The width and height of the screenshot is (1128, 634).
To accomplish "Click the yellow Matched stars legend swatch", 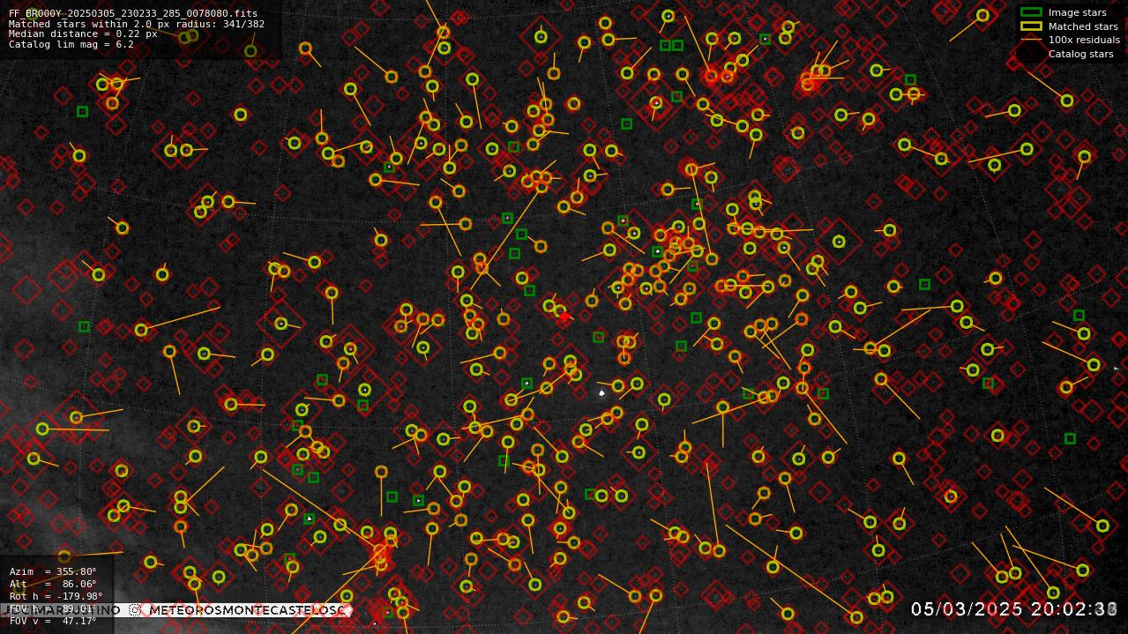I will tap(1031, 26).
